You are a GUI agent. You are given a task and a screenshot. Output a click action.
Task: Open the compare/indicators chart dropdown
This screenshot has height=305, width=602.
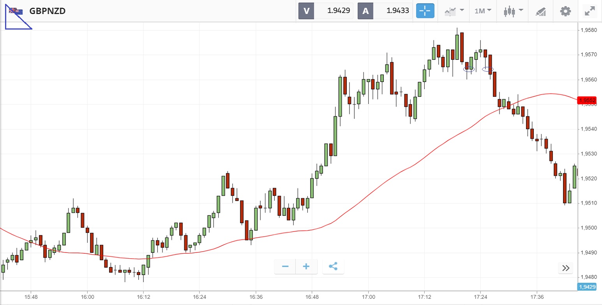(x=454, y=11)
